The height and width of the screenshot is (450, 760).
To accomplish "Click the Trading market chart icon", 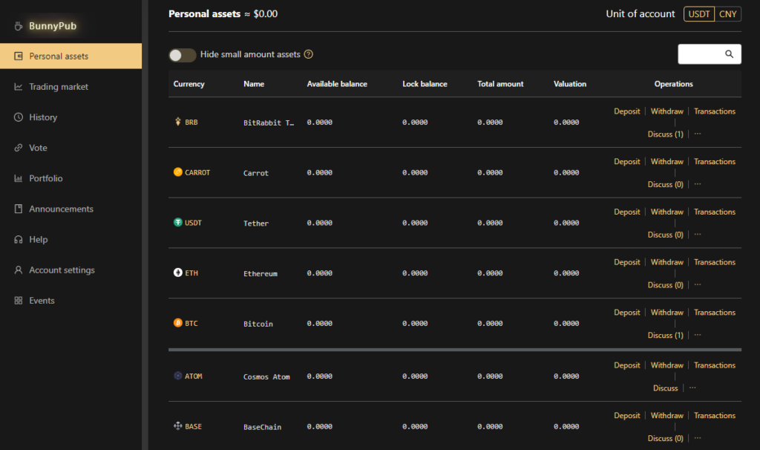I will click(19, 87).
